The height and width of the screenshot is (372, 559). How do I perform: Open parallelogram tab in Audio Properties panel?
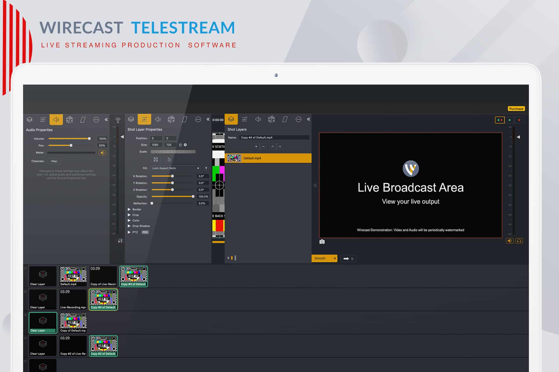[x=83, y=119]
